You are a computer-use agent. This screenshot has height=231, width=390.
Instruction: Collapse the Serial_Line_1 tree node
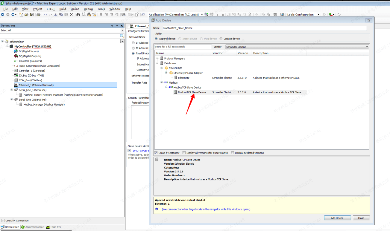click(x=11, y=90)
